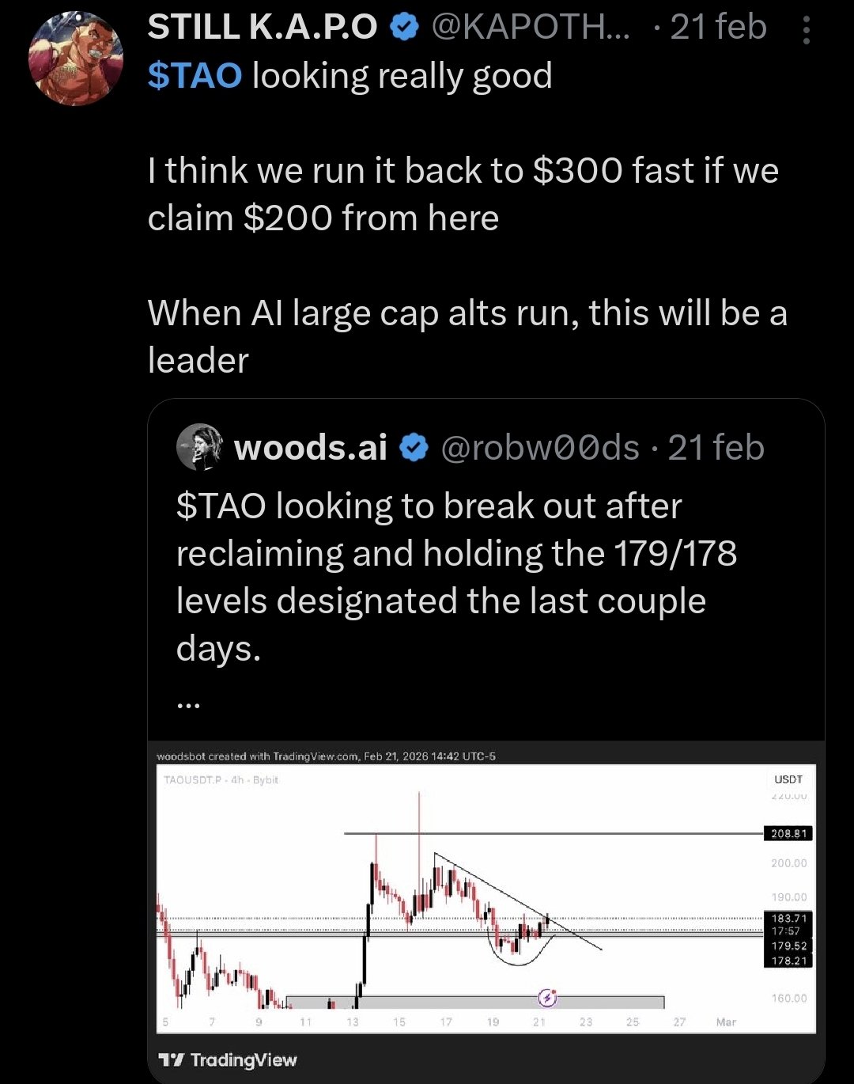854x1084 pixels.
Task: Tap the USDT currency label on chart
Action: tap(788, 779)
